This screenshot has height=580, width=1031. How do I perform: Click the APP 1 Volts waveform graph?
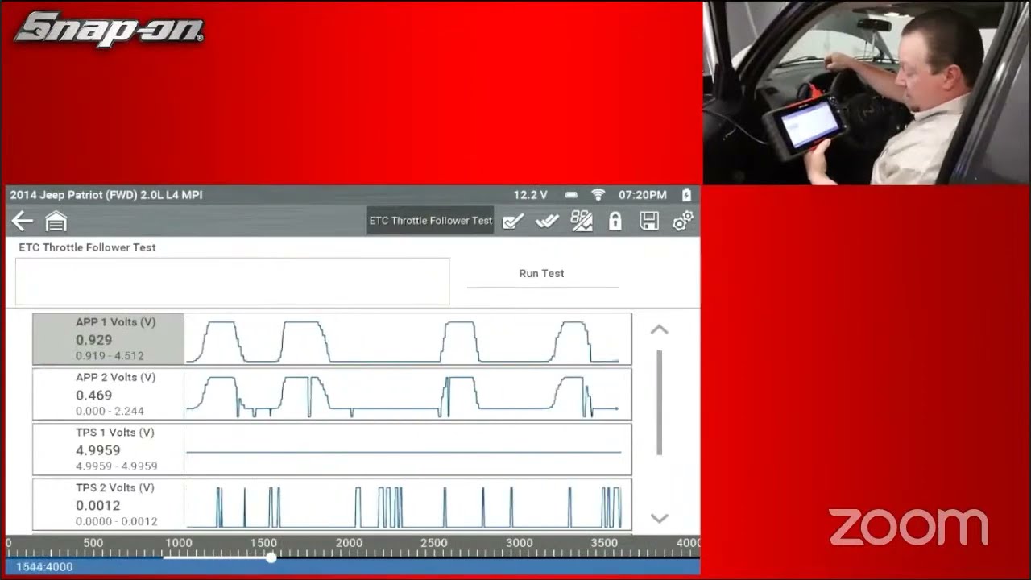408,339
